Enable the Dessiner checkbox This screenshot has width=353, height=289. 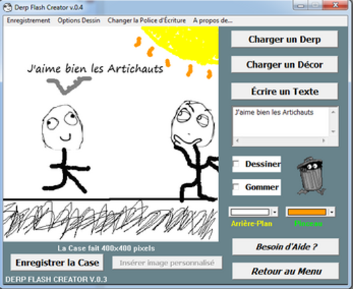236,164
